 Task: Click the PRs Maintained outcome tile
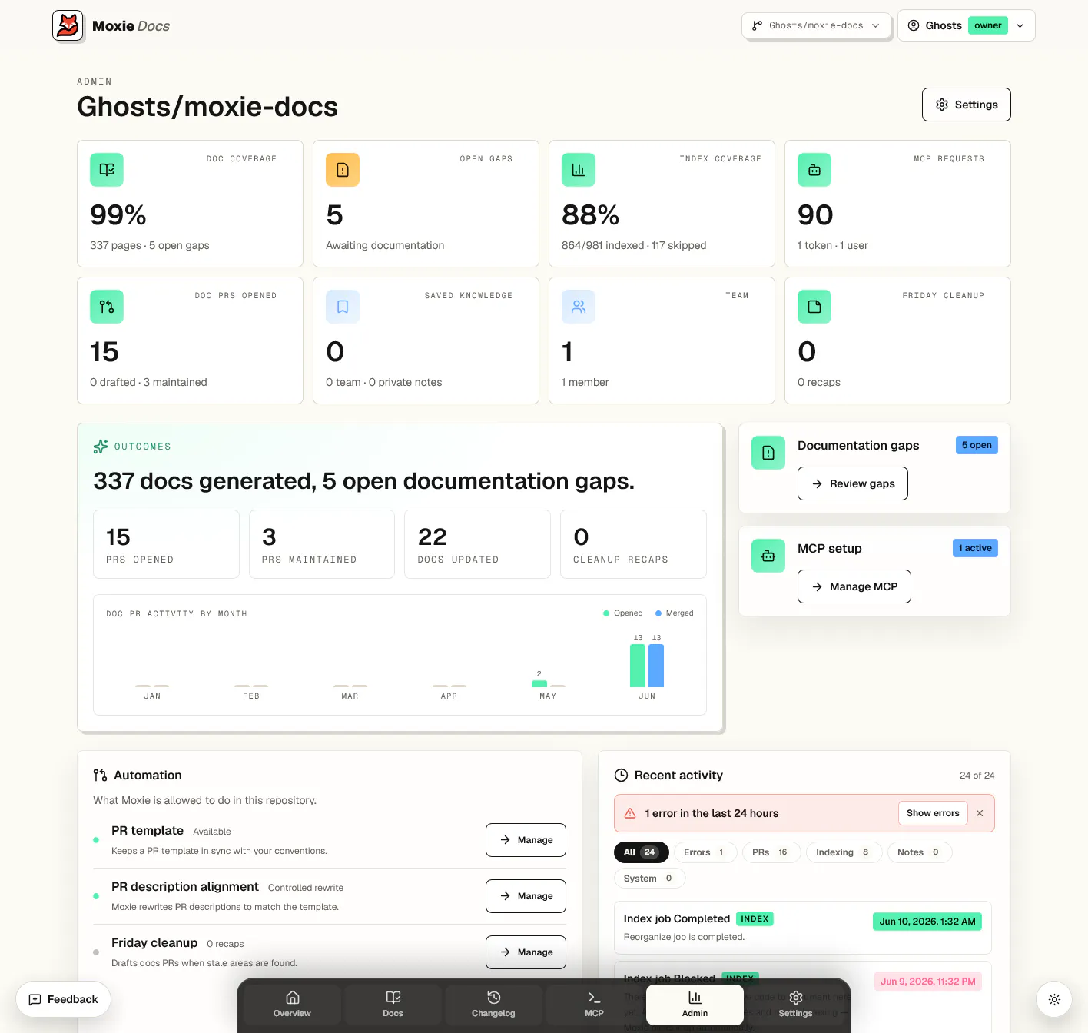322,544
